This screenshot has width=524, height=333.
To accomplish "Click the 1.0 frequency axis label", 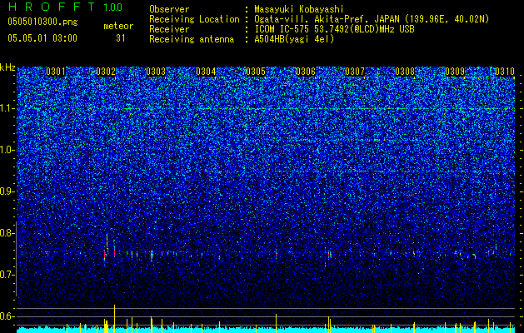I will point(7,150).
